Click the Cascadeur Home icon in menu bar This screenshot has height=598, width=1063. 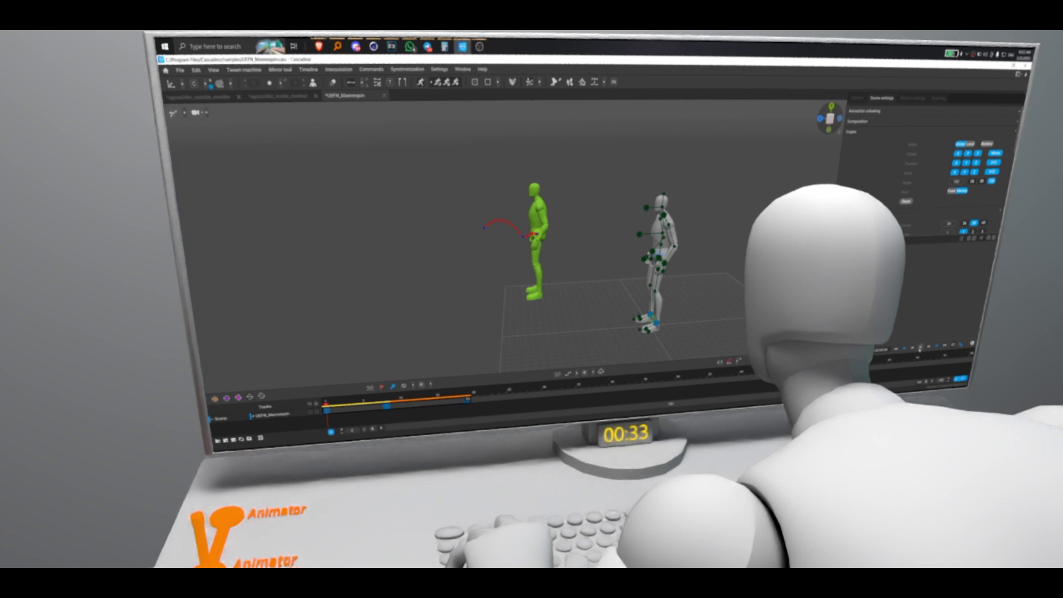165,70
